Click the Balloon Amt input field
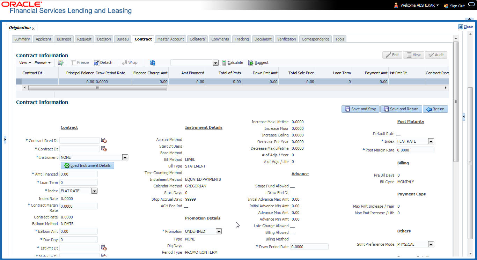 tap(79, 231)
